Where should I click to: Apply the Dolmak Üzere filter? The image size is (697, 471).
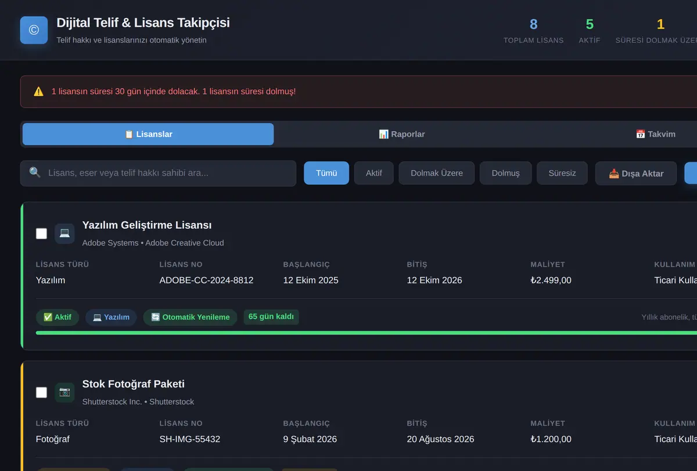(437, 173)
